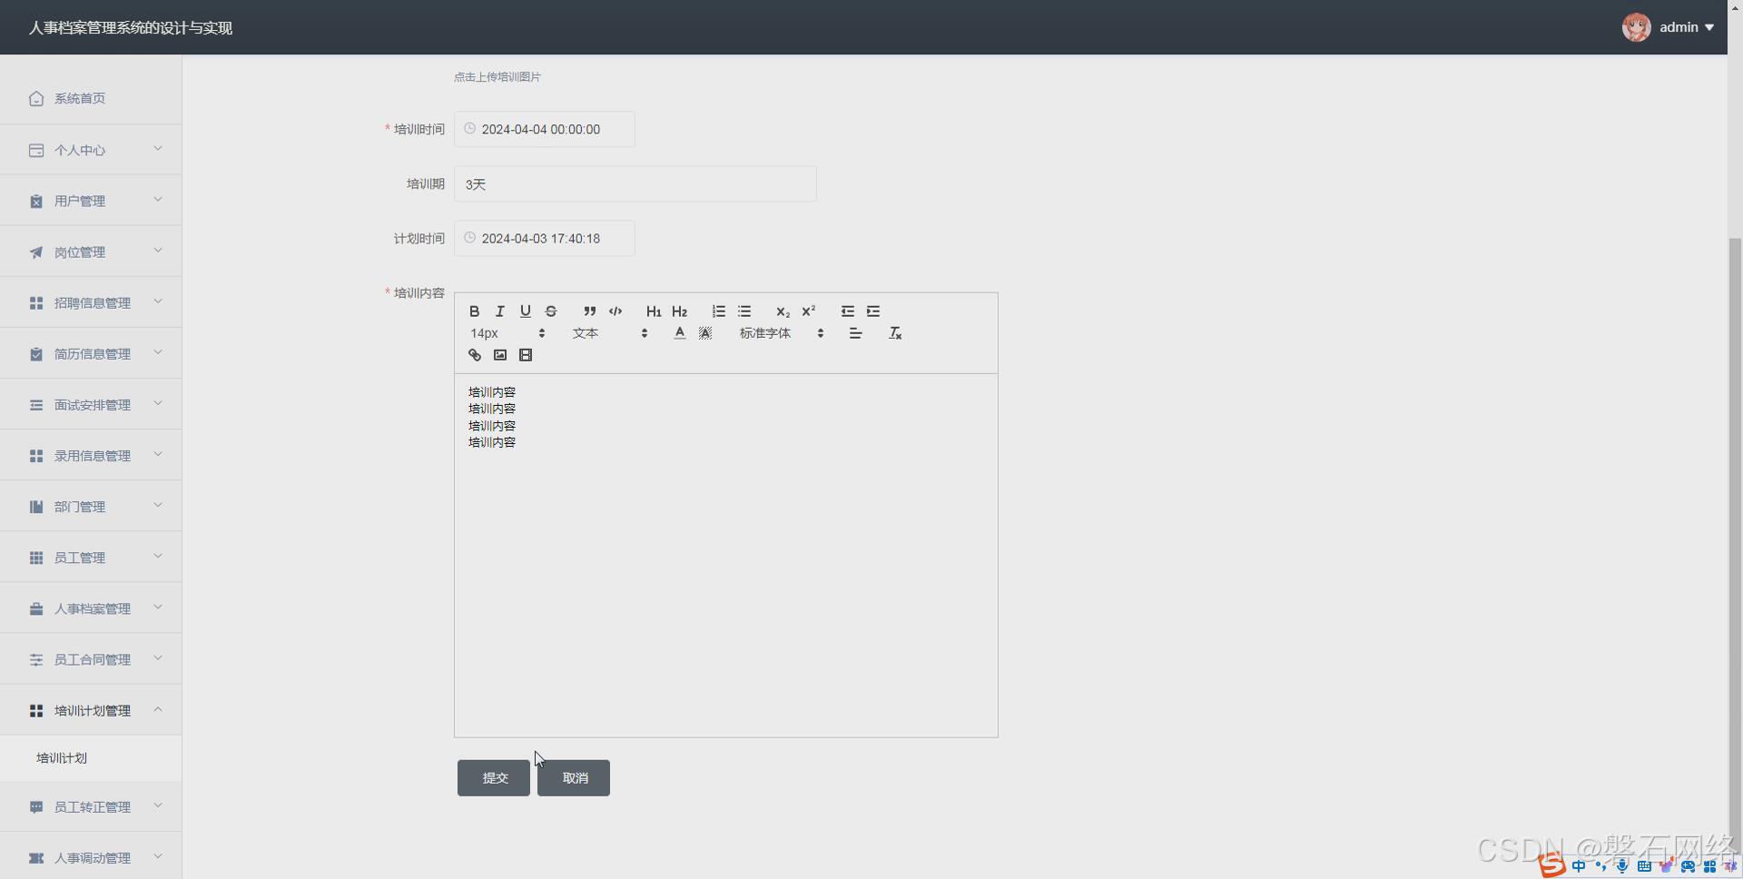Insert a hyperlink
Screen dimensions: 1743x879
[x=474, y=355]
